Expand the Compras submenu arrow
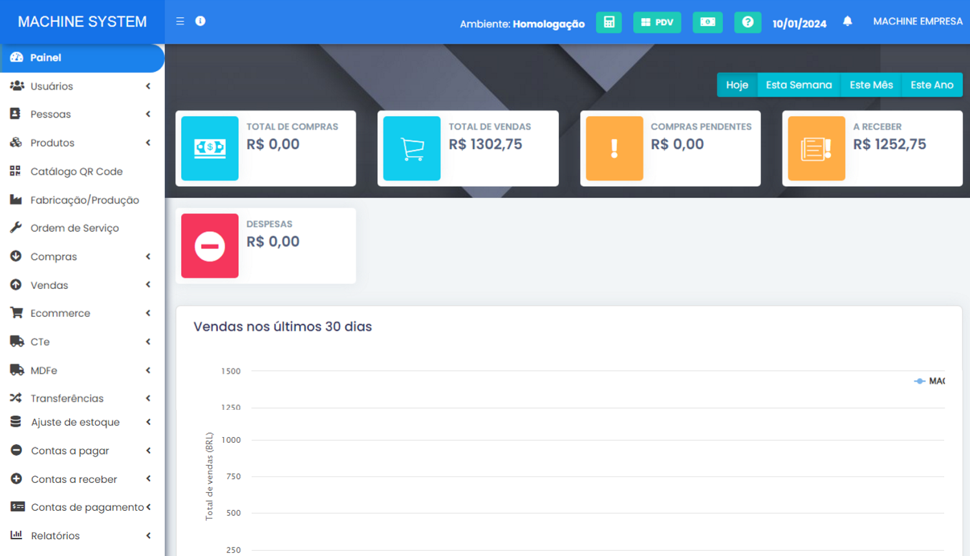The height and width of the screenshot is (556, 970). [148, 257]
